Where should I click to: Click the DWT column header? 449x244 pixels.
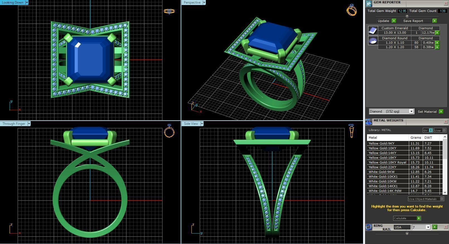(x=431, y=138)
